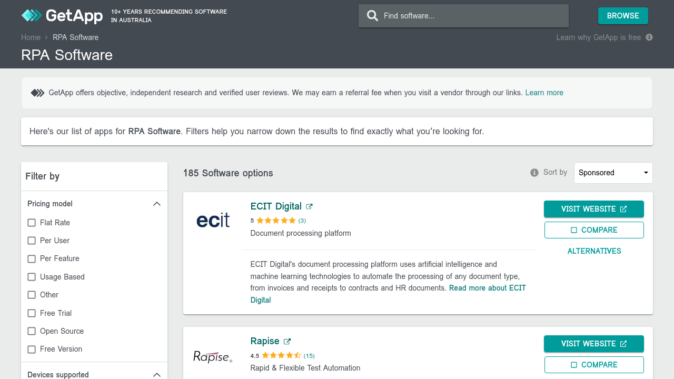Click the Rapise logo image
Image resolution: width=674 pixels, height=379 pixels.
[x=213, y=356]
